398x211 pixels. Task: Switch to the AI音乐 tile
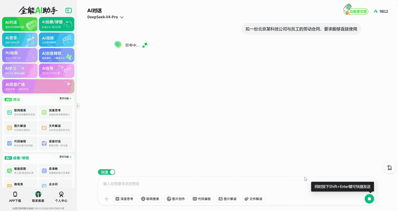tap(20, 40)
